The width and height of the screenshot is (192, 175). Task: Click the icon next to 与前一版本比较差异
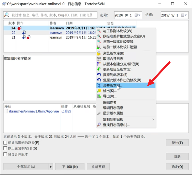(99, 42)
